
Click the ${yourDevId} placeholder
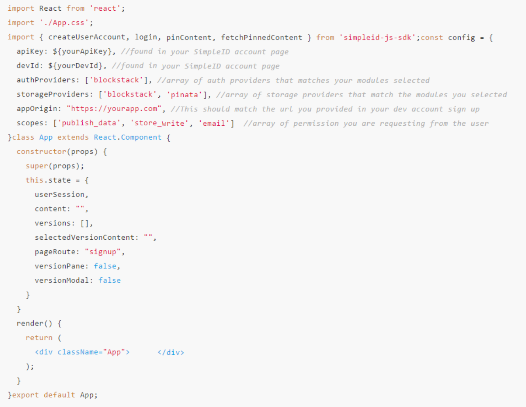click(x=77, y=66)
